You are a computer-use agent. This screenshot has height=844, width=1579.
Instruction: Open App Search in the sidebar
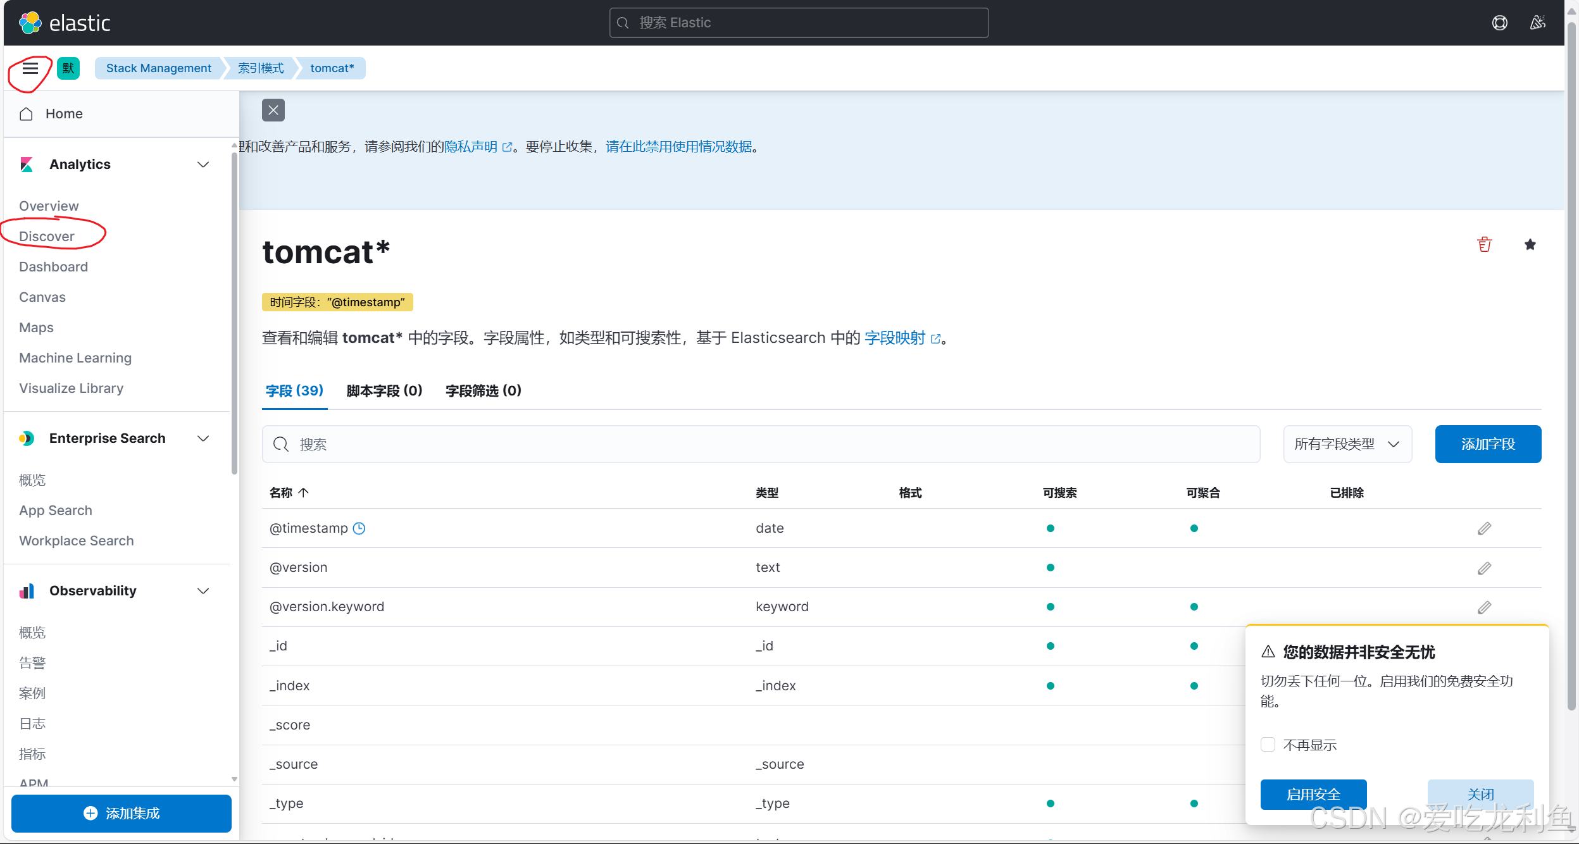(x=56, y=511)
